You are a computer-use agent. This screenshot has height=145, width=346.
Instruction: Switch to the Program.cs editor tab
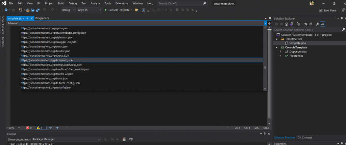[x=42, y=19]
